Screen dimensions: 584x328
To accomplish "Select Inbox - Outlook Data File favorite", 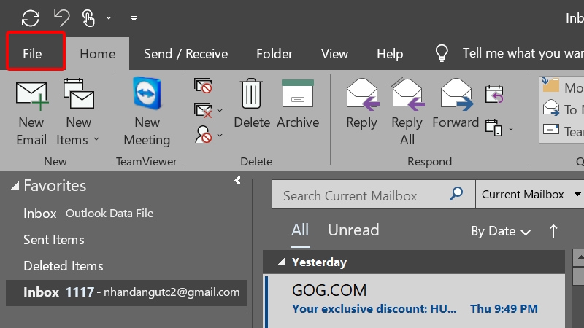I will (88, 214).
